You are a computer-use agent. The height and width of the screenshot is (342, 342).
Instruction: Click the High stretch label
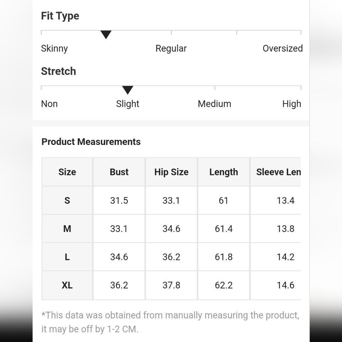292,104
